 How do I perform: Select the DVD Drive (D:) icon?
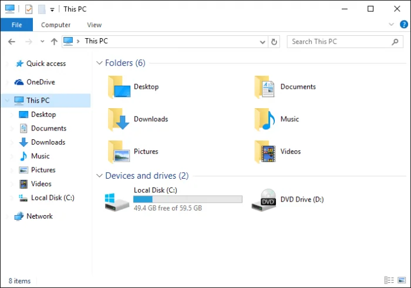point(264,200)
